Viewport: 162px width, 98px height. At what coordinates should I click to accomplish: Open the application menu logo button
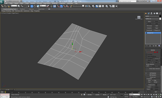point(2,2)
